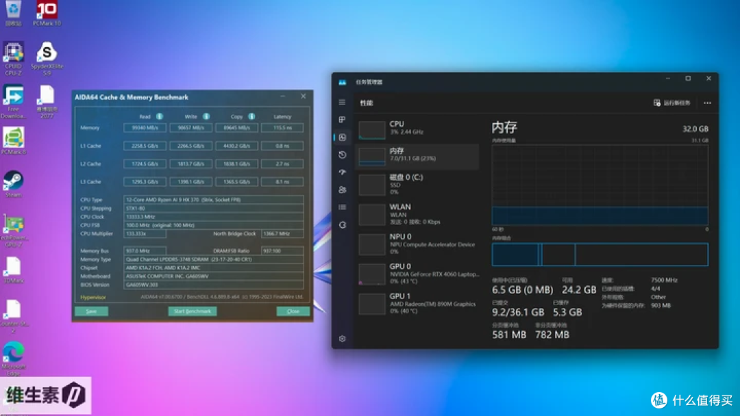Click the North Bridge Clock value

tap(282, 234)
